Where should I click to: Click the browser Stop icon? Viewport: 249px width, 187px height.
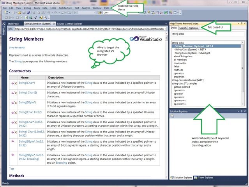pyautogui.click(x=22, y=18)
